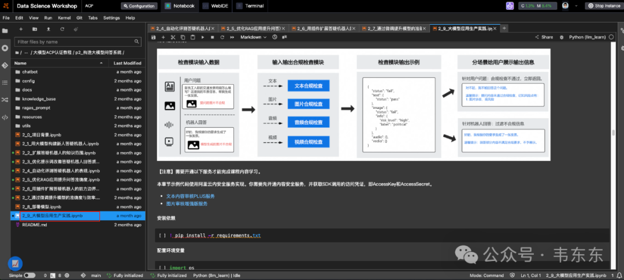624x280 pixels.
Task: Click the notebook vertical scrollbar
Action: click(x=613, y=133)
